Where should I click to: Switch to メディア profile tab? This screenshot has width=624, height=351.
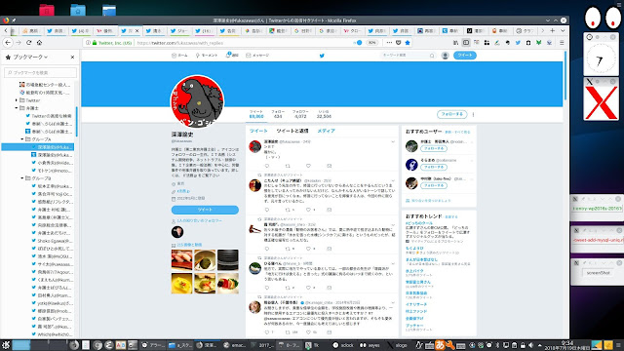coord(326,131)
